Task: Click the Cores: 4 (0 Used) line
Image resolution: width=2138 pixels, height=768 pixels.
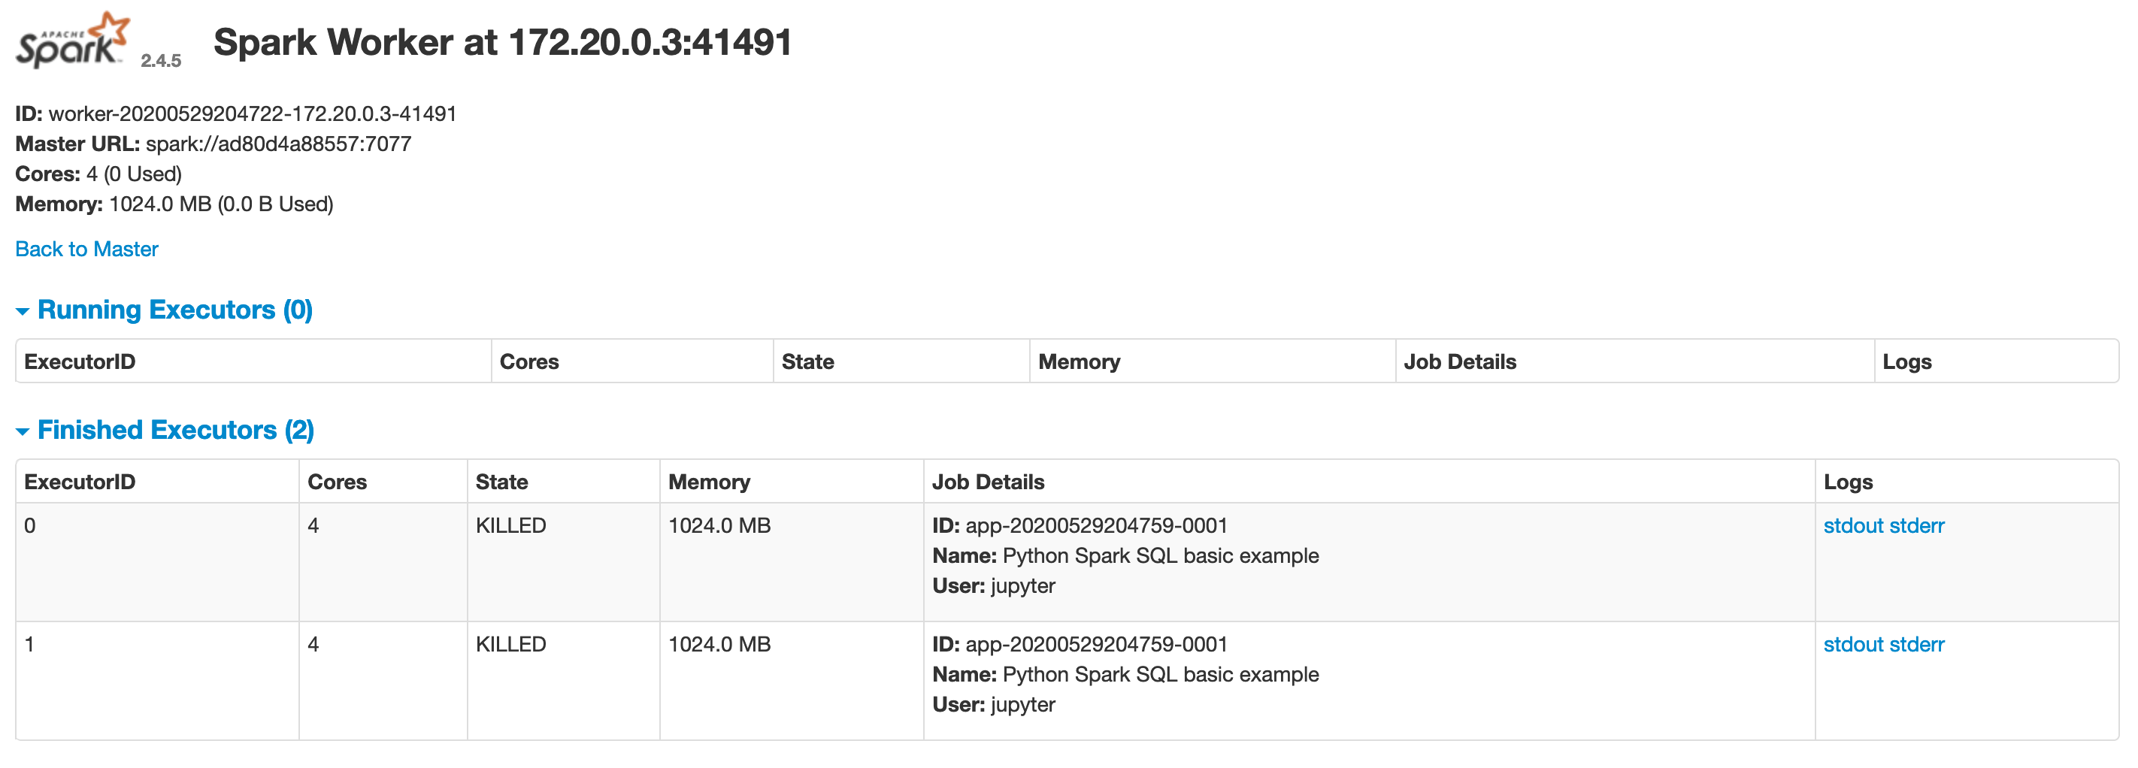Action: 98,174
